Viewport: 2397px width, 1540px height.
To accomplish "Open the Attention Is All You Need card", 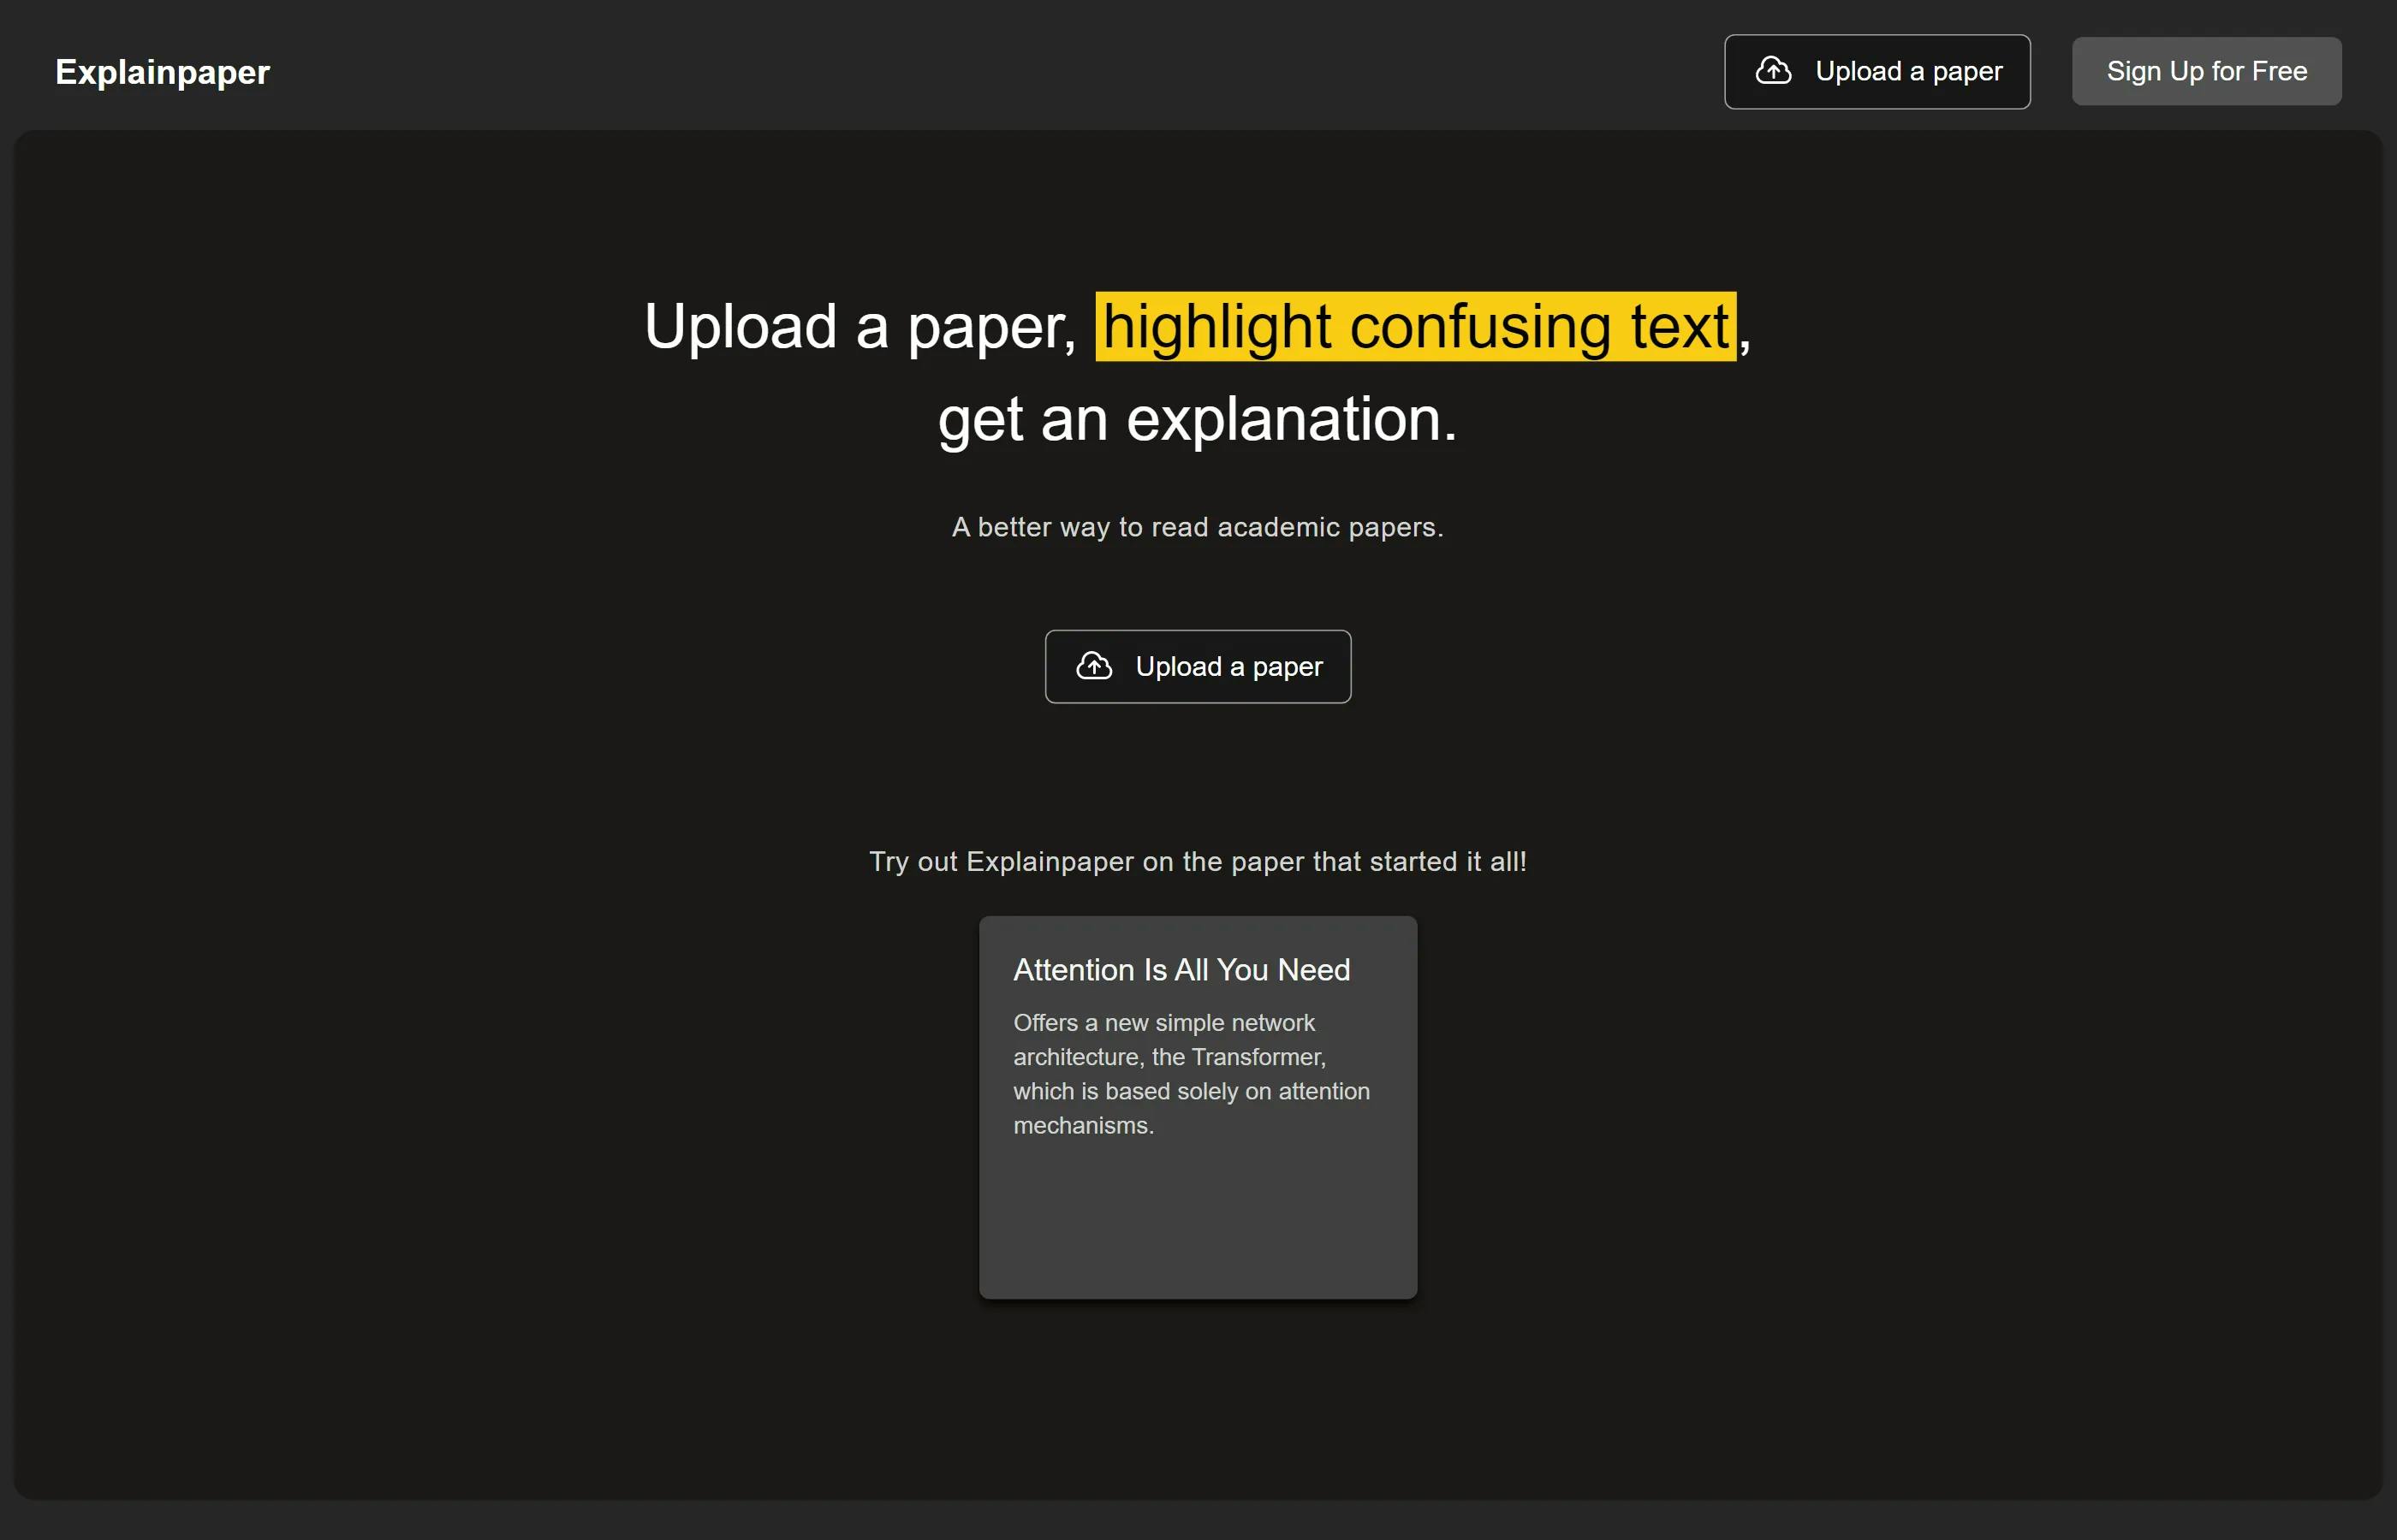I will [1198, 1107].
